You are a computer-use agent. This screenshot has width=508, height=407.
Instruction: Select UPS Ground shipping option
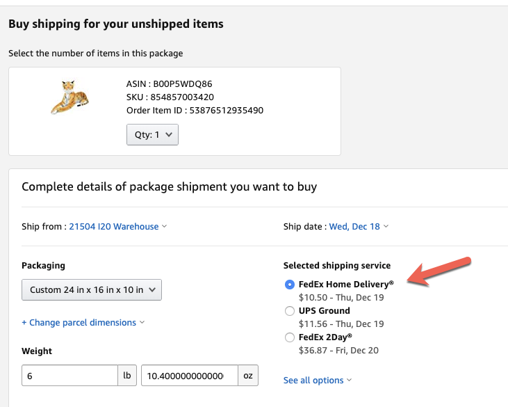[x=290, y=311]
